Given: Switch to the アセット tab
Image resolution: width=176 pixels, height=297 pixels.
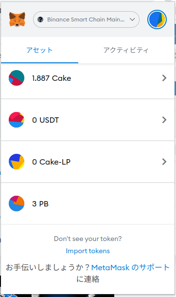Looking at the screenshot, I should click(39, 50).
